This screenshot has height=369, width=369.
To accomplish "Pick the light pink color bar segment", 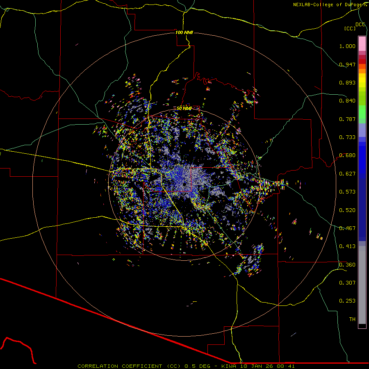I will pyautogui.click(x=362, y=43).
